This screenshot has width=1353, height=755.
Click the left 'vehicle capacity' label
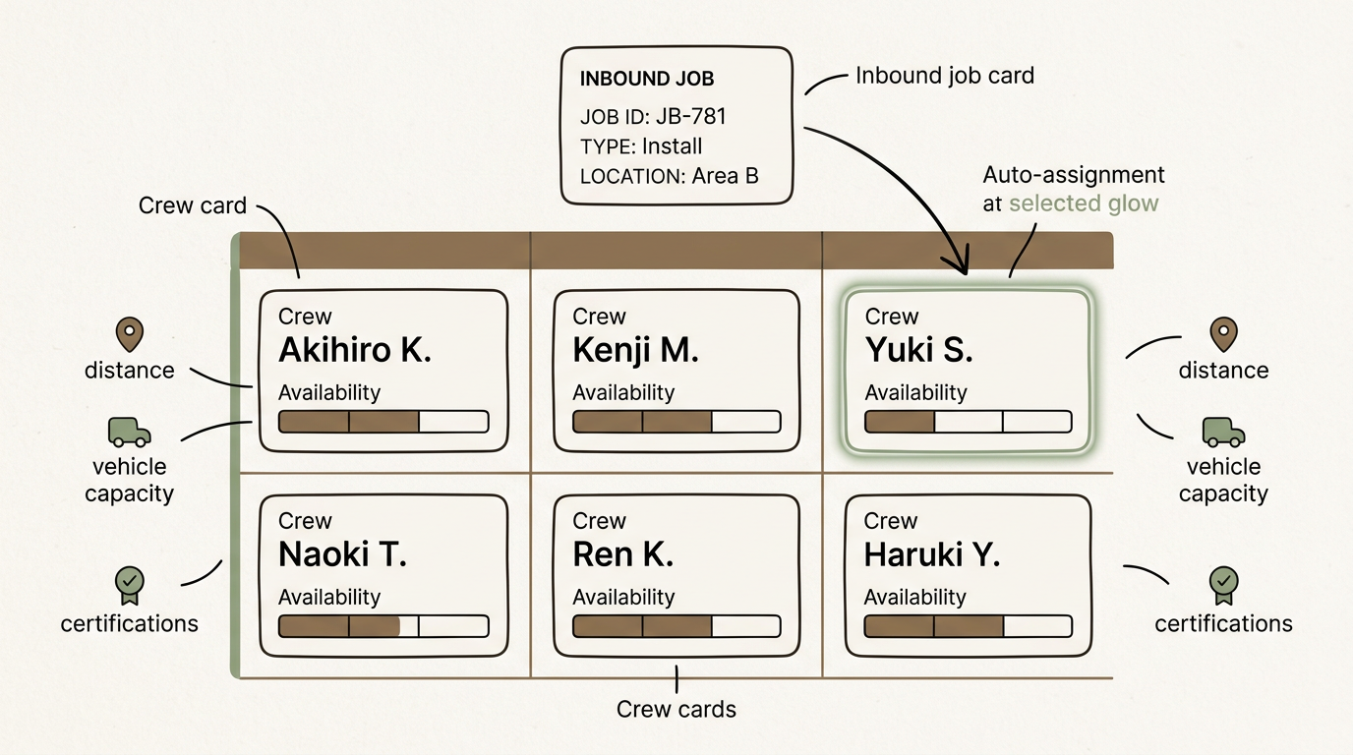(129, 480)
